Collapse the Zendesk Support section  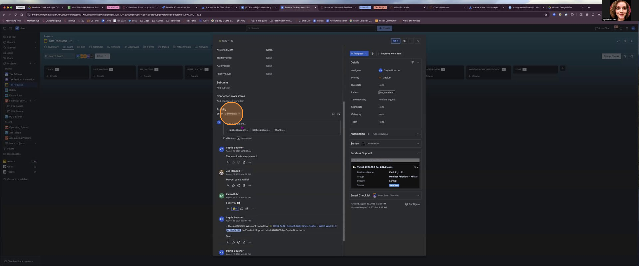pyautogui.click(x=418, y=153)
